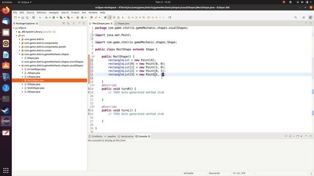Screen dimensions: 314x176
Task: Click line 14 rectangleList[3] code line
Action: click(137, 74)
